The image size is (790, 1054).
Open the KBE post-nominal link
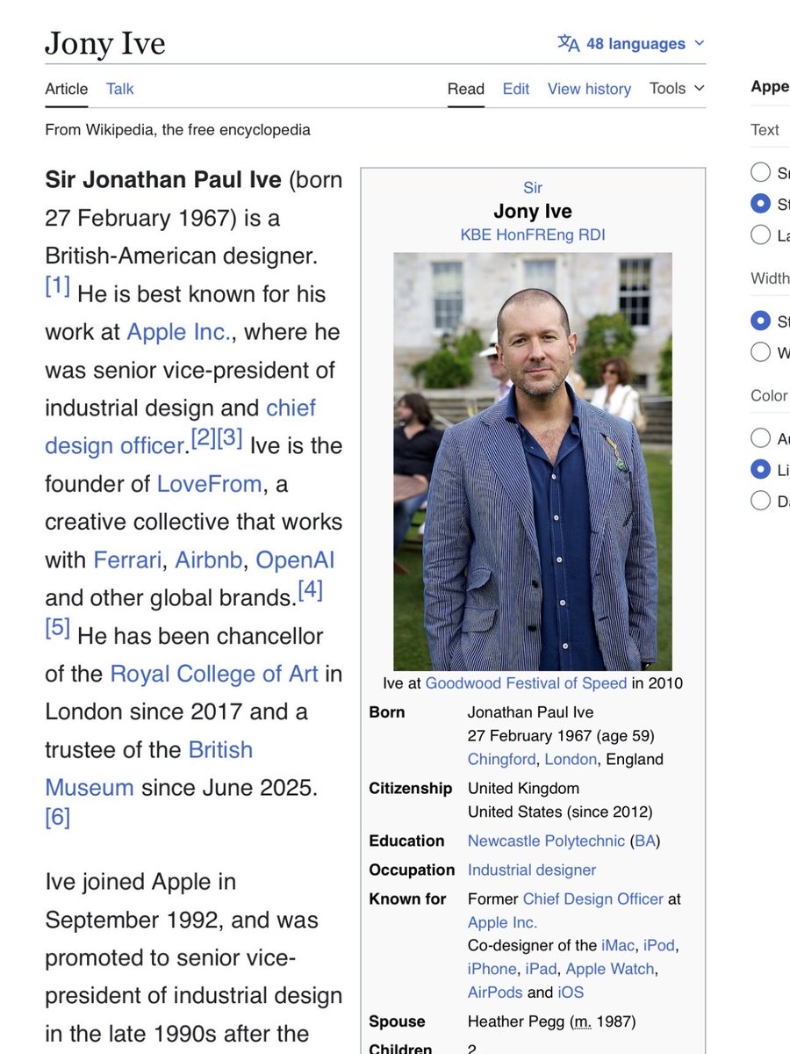coord(476,235)
